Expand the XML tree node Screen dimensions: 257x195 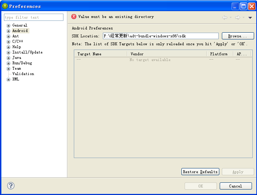(8, 79)
